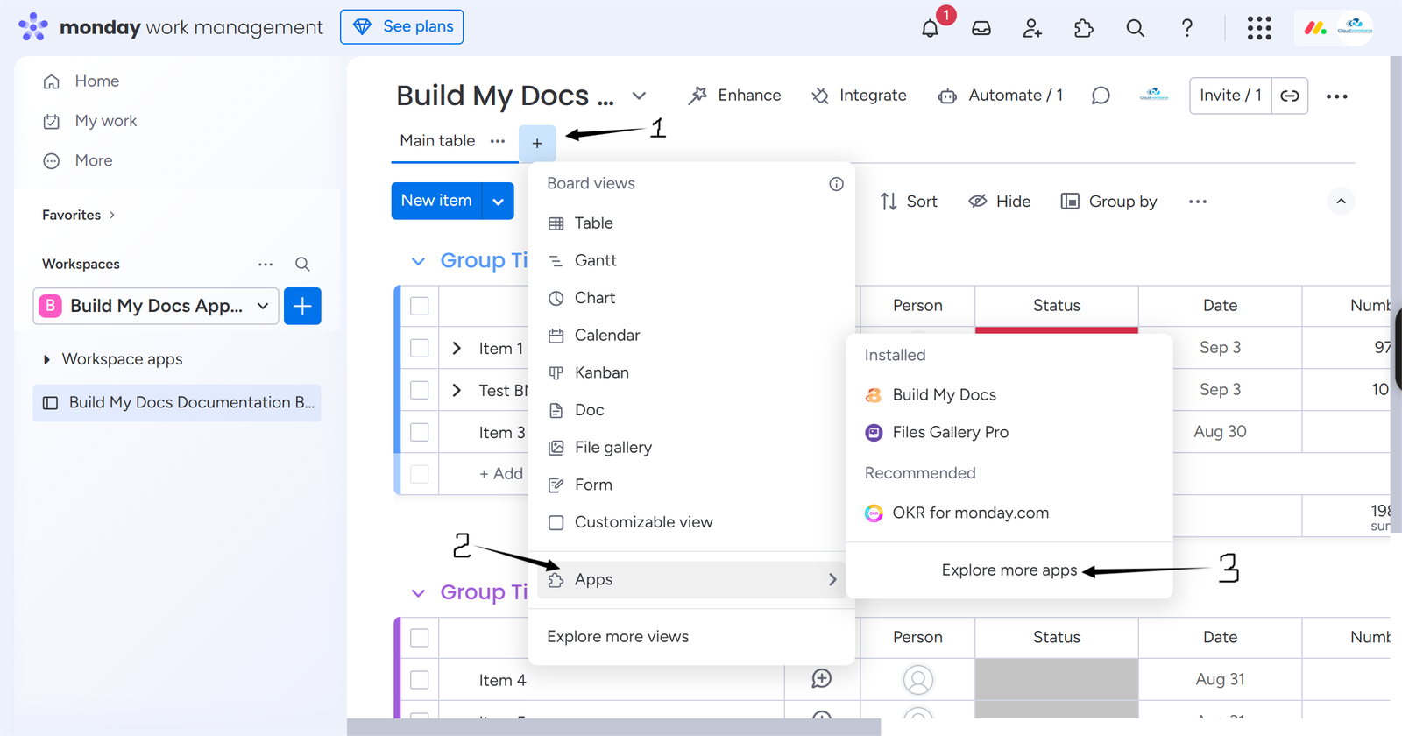Add new item to workspace plus button
This screenshot has width=1402, height=736.
[x=302, y=306]
